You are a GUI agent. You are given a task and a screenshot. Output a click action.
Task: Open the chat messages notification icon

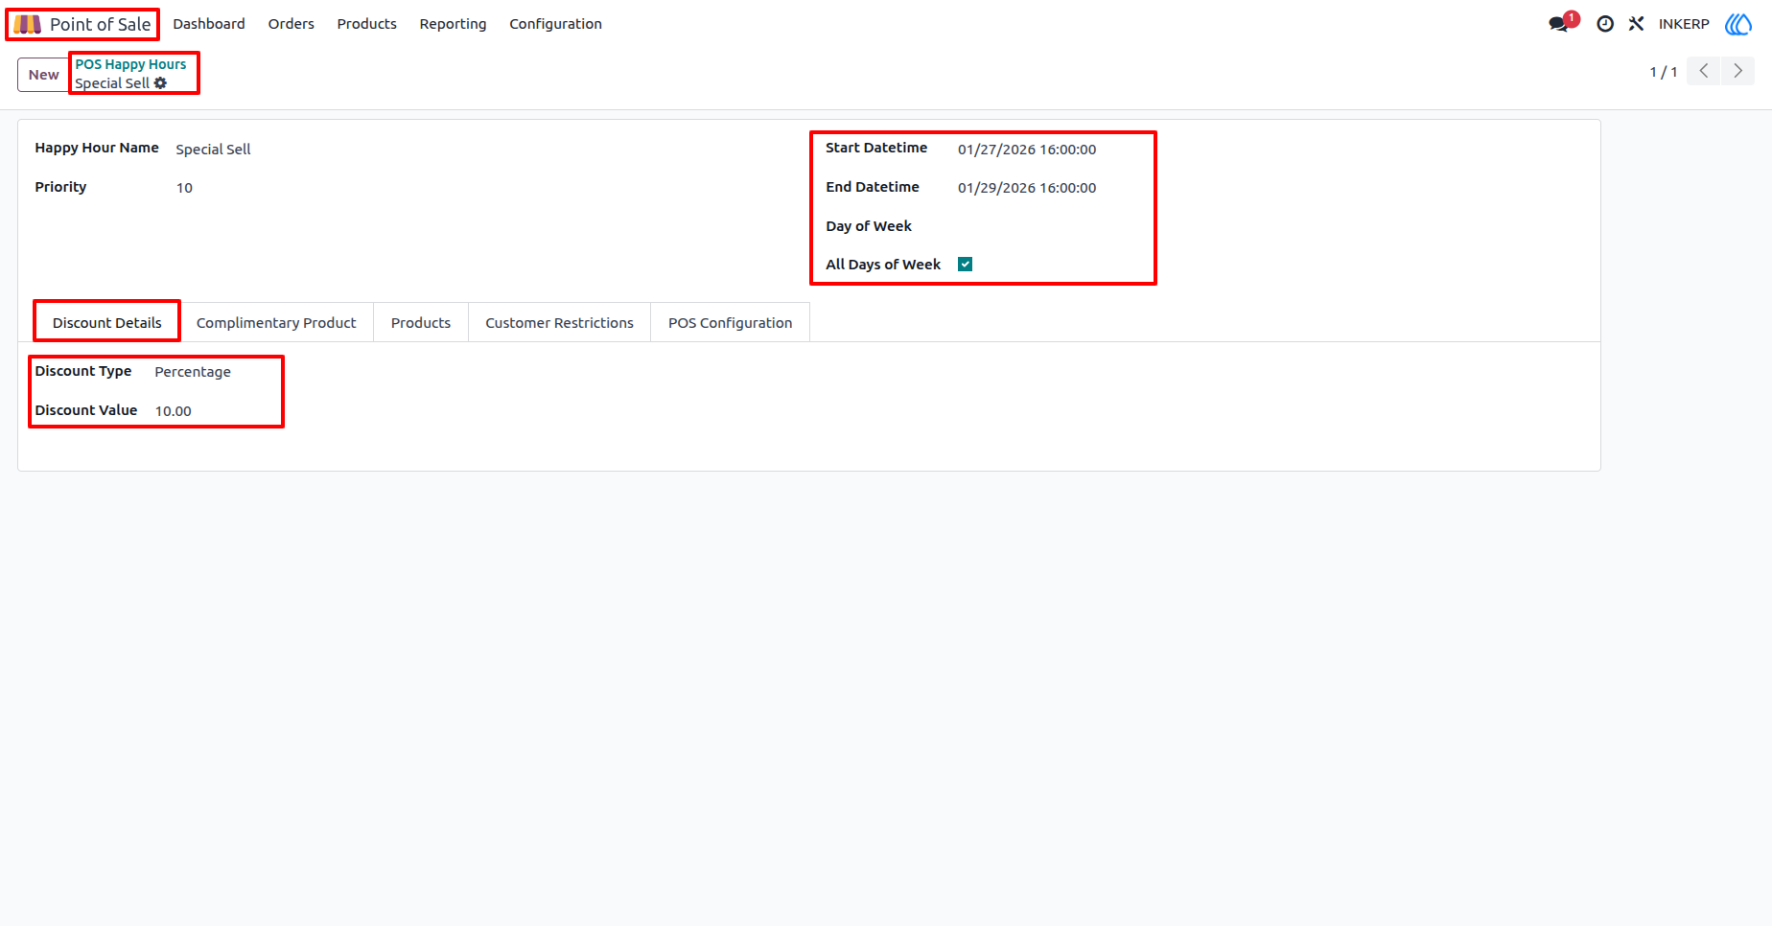1560,24
